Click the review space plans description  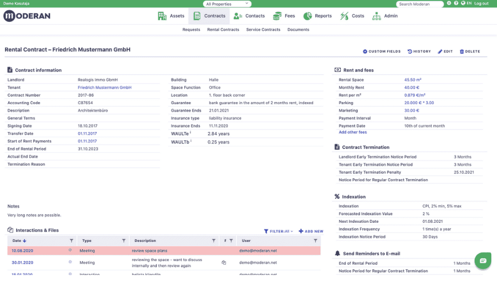click(x=149, y=251)
